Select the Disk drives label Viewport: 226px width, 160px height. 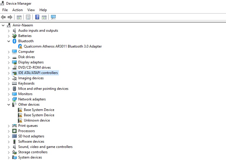click(x=27, y=57)
